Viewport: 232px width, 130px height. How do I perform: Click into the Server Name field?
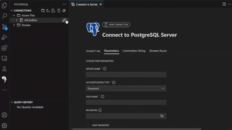click(126, 75)
